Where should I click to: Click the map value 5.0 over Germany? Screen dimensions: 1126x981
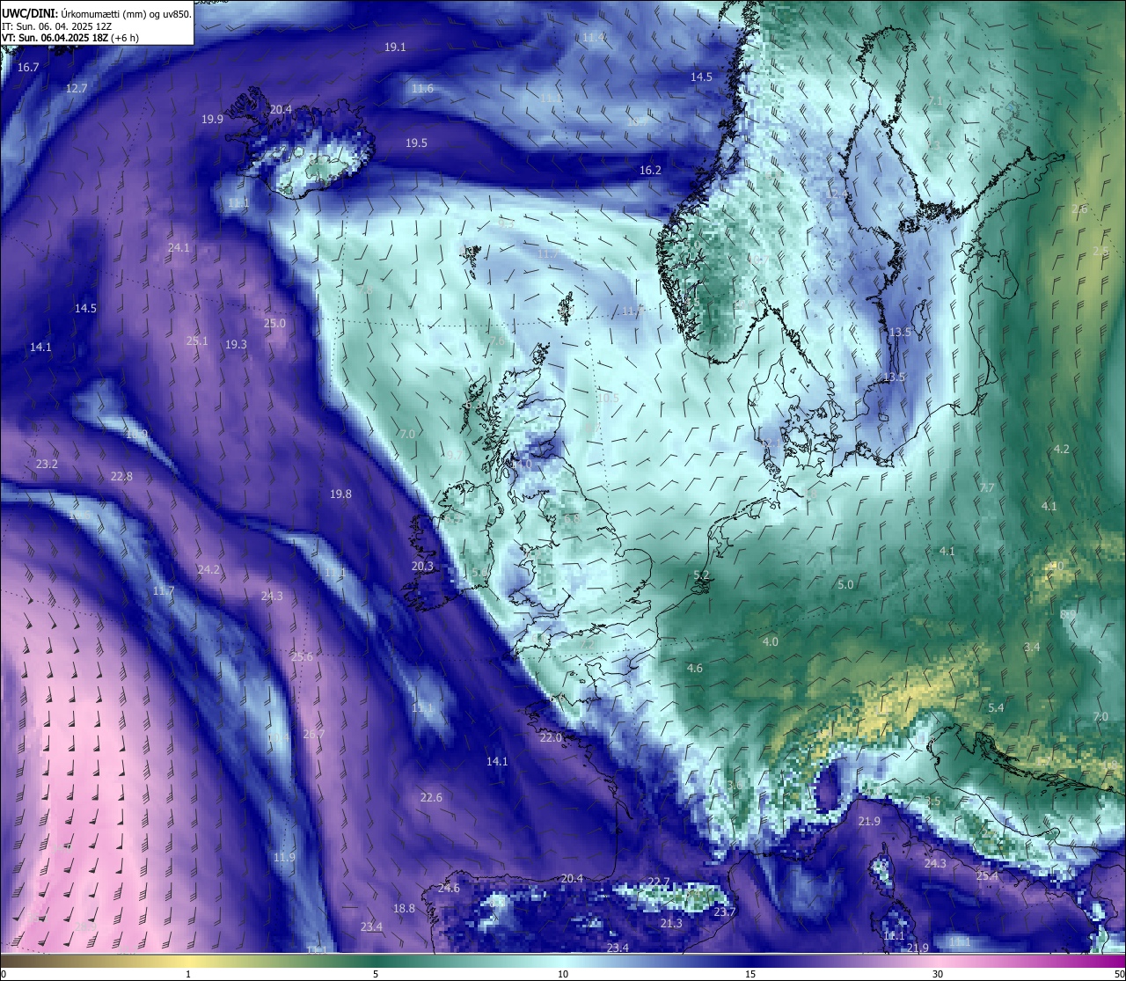point(845,585)
